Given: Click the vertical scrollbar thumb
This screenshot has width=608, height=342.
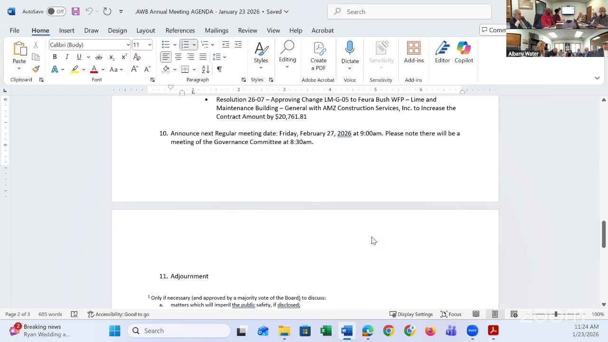Looking at the screenshot, I should click(604, 234).
